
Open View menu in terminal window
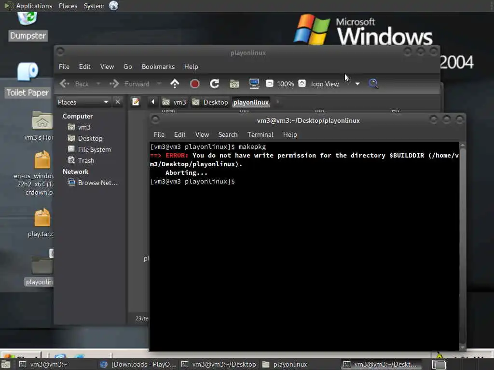(x=202, y=135)
